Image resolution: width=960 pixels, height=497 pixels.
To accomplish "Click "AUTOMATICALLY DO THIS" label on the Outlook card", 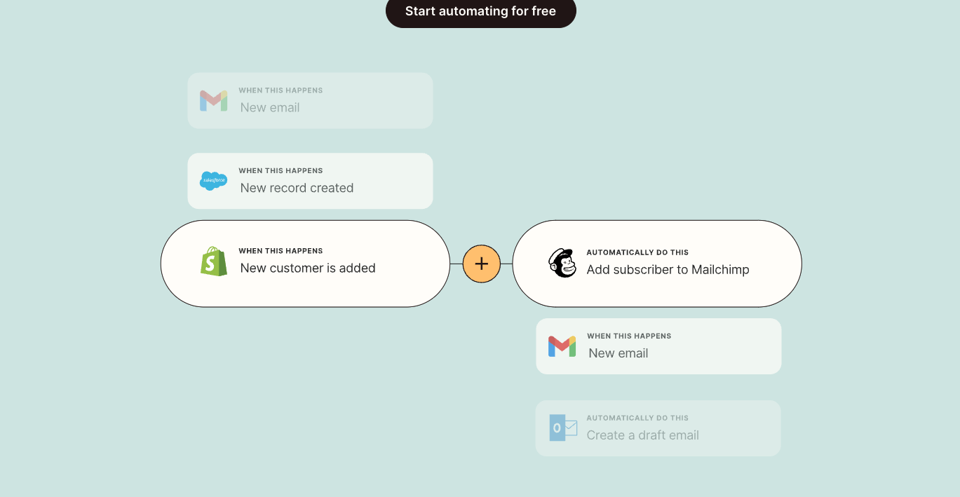I will pos(637,418).
